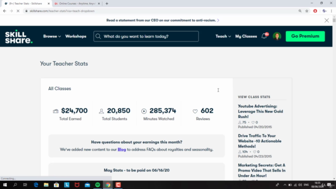The width and height of the screenshot is (336, 189).
Task: Open Microsoft Store from taskbar
Action: (56, 185)
